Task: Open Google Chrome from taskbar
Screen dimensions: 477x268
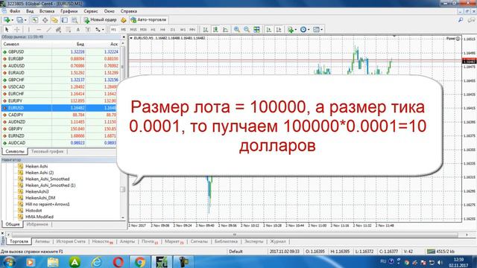Action: pyautogui.click(x=140, y=262)
